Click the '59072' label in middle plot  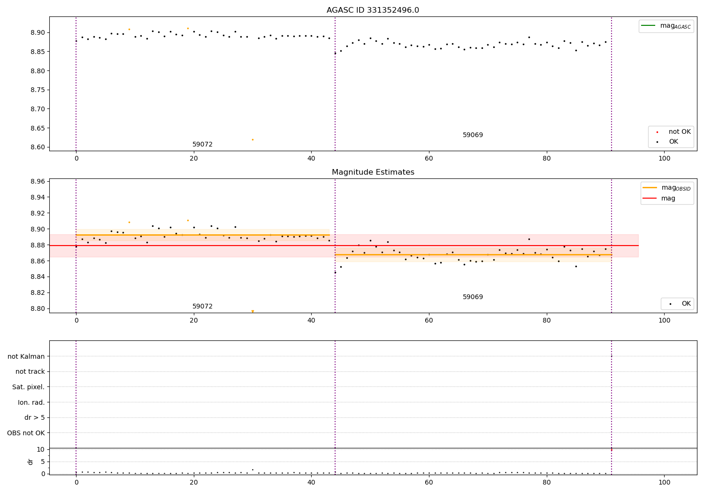202,307
